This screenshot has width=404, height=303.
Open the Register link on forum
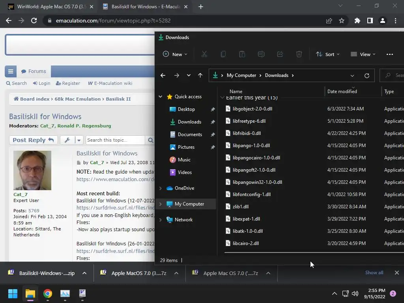68,83
